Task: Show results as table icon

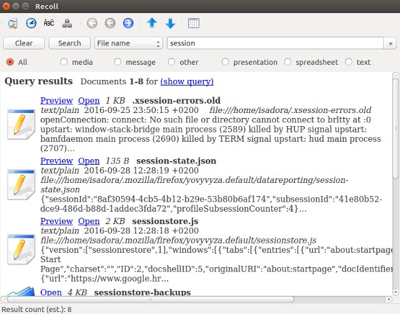Action: coord(194,23)
